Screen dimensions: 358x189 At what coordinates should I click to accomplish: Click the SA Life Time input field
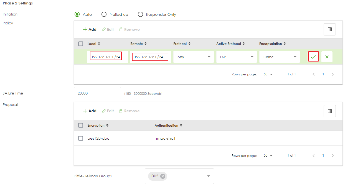pos(97,93)
